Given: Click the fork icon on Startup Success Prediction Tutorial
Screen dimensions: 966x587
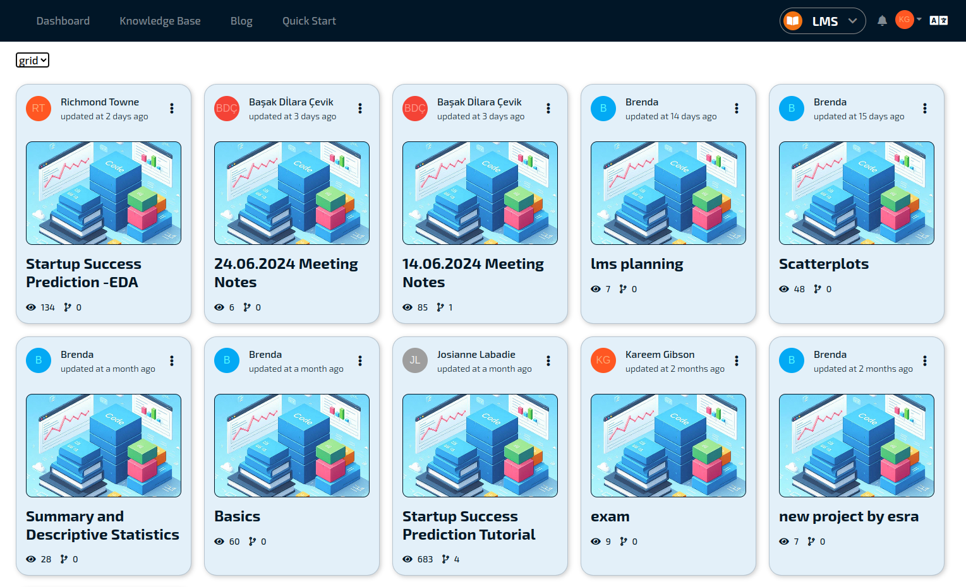Looking at the screenshot, I should [x=445, y=559].
